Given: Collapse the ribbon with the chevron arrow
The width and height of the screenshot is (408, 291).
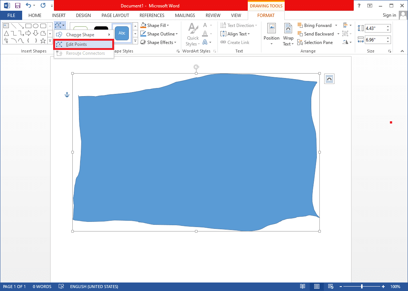Looking at the screenshot, I should pos(402,51).
